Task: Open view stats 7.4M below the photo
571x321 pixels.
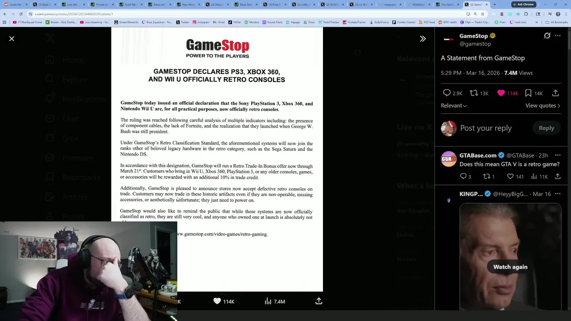Action: point(274,301)
